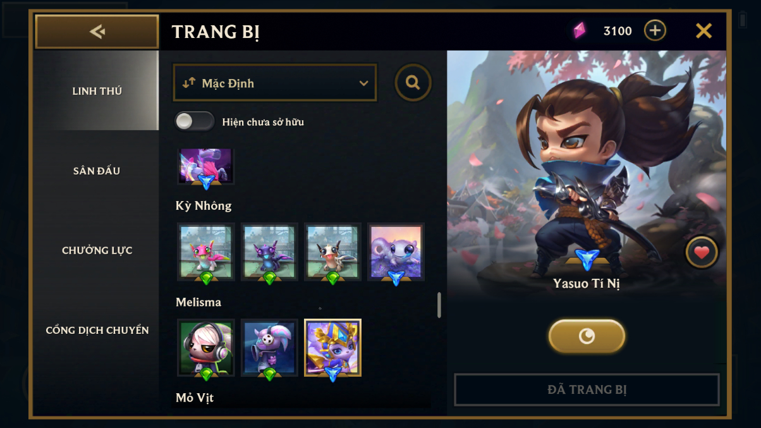Switch to the Sân Đấu tab
This screenshot has height=428, width=761.
click(97, 171)
